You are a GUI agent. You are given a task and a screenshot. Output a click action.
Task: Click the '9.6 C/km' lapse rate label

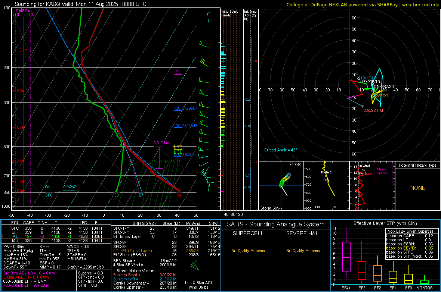(161, 143)
